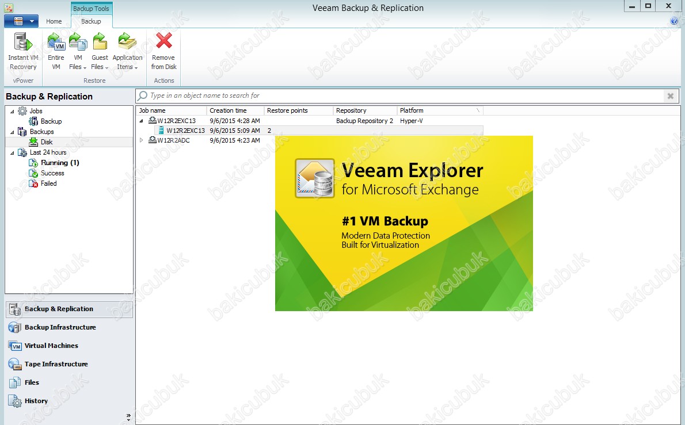Sort by the Platform column header
685x425 pixels.
click(440, 110)
